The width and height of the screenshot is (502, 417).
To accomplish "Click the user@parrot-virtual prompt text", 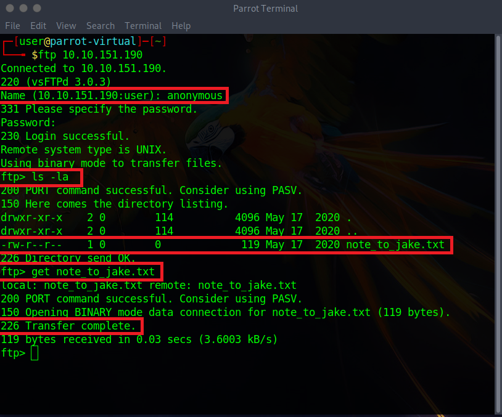I will [78, 41].
